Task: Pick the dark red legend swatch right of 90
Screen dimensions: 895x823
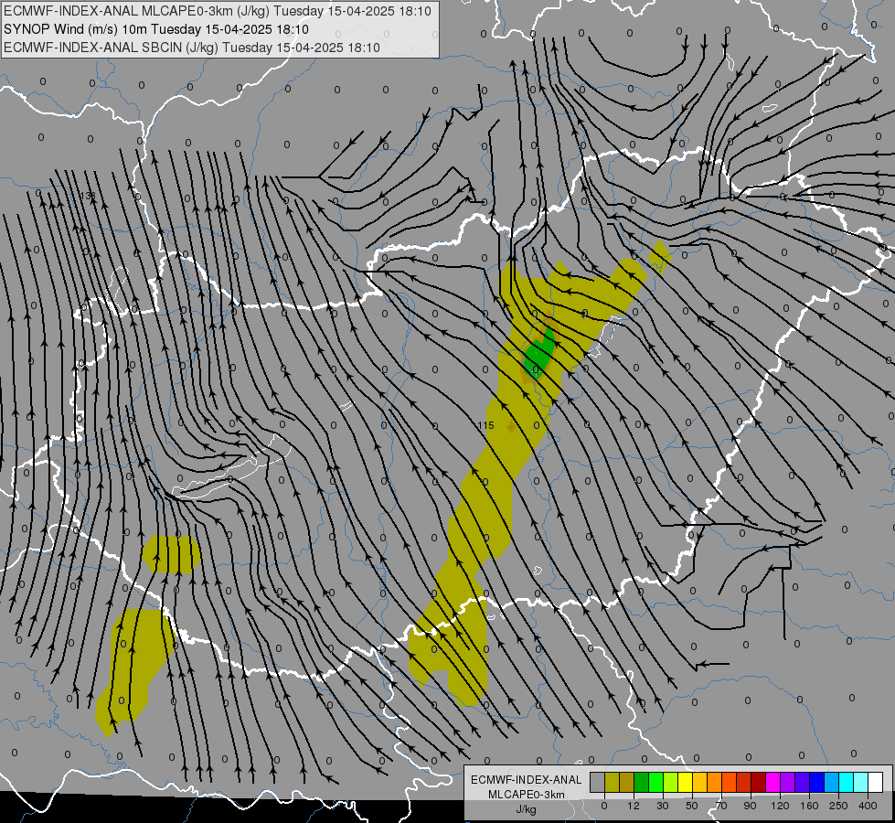Action: [x=759, y=782]
